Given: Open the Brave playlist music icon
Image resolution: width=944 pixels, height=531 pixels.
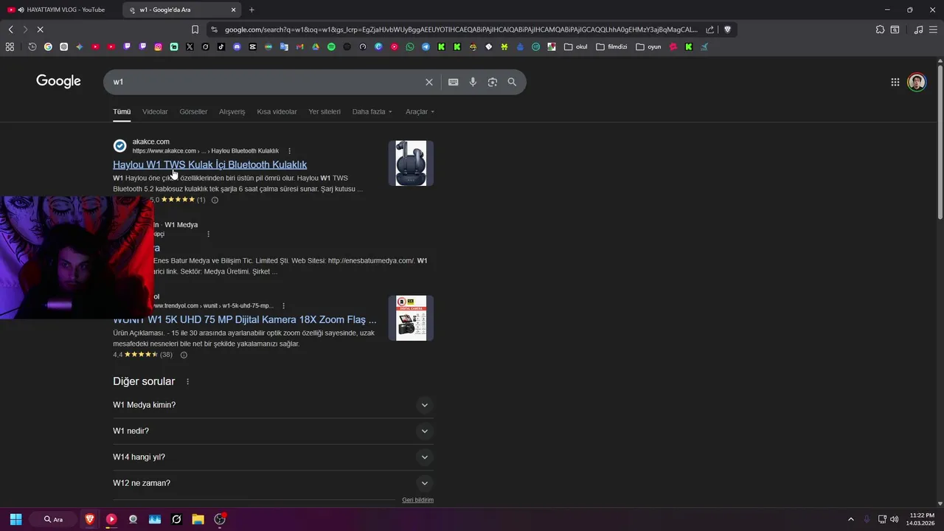Looking at the screenshot, I should click(x=918, y=29).
